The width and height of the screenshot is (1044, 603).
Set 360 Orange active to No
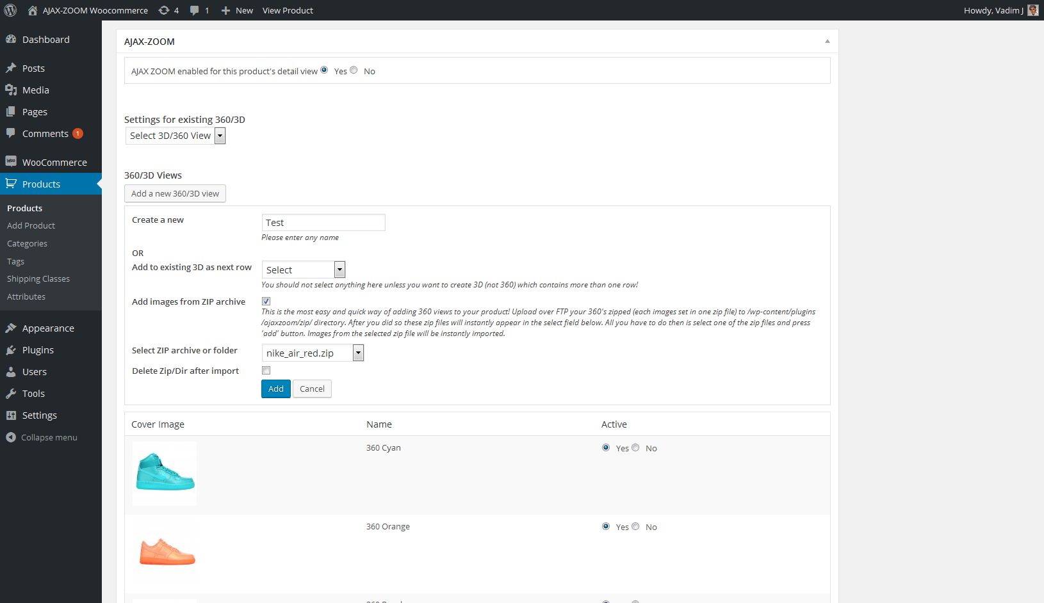(x=635, y=526)
